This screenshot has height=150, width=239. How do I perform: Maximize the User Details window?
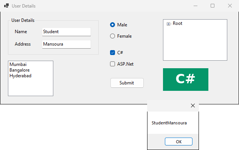coord(213,6)
